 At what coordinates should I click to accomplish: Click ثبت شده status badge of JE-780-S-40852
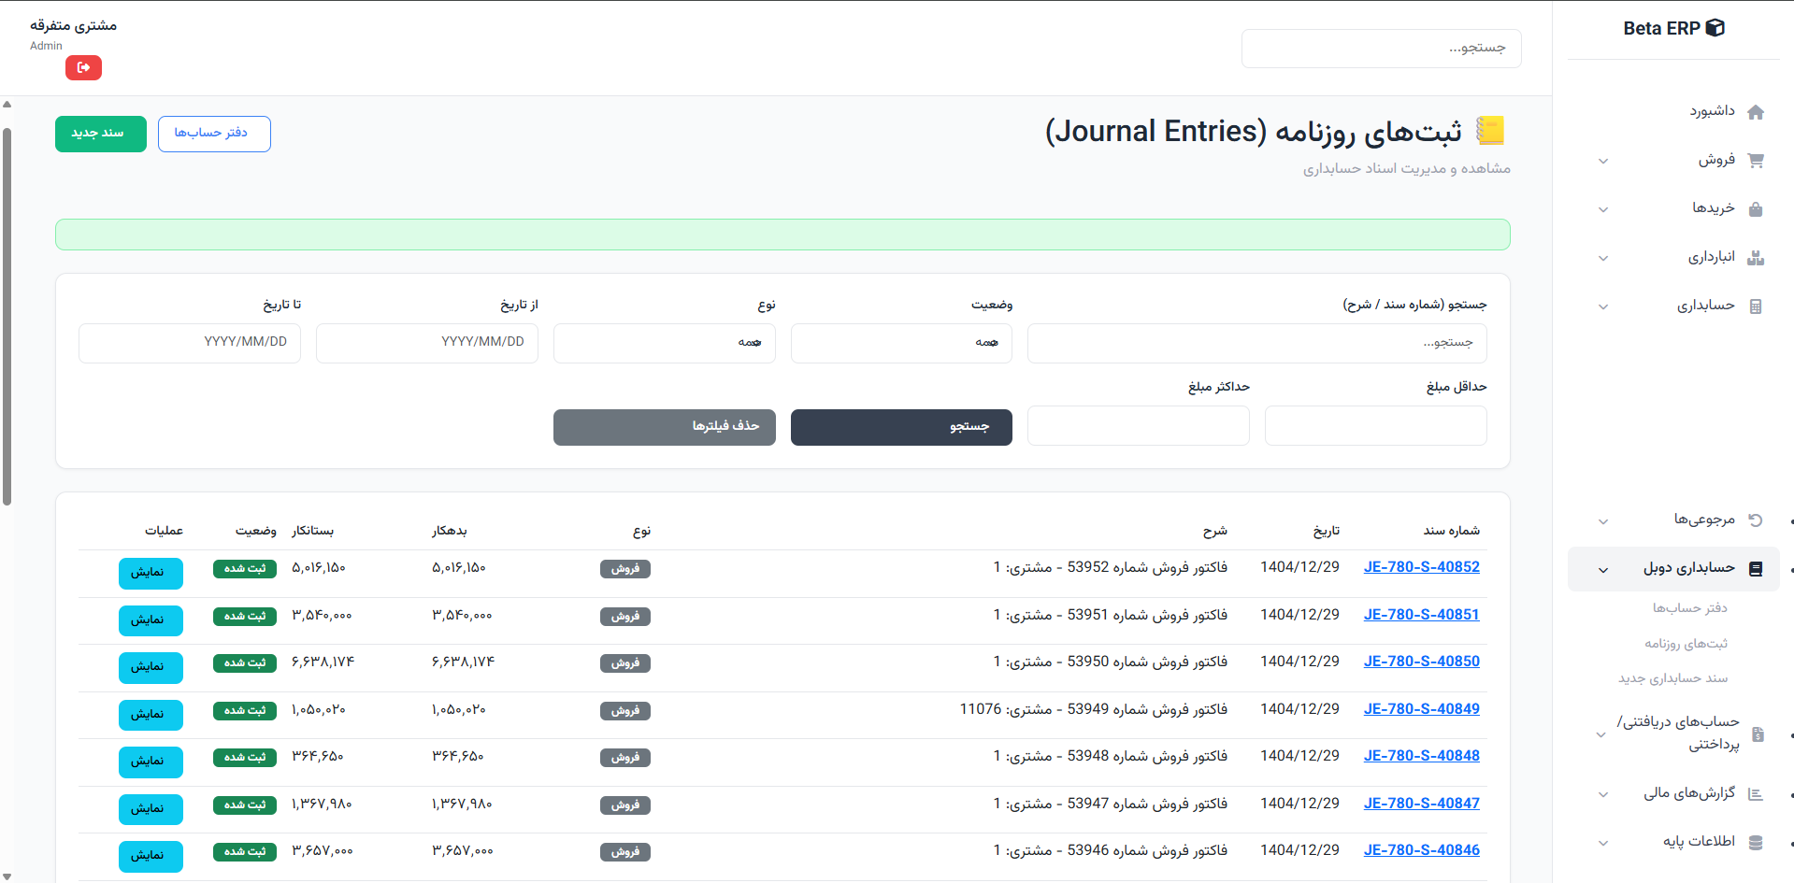click(245, 569)
